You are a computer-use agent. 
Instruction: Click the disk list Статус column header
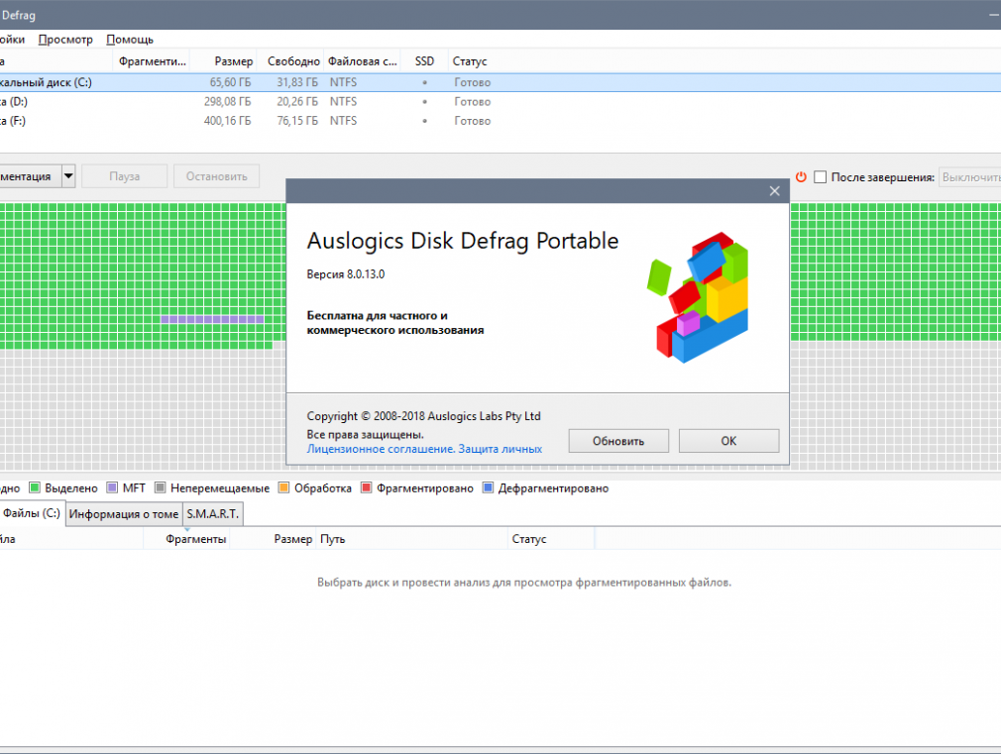click(x=470, y=61)
